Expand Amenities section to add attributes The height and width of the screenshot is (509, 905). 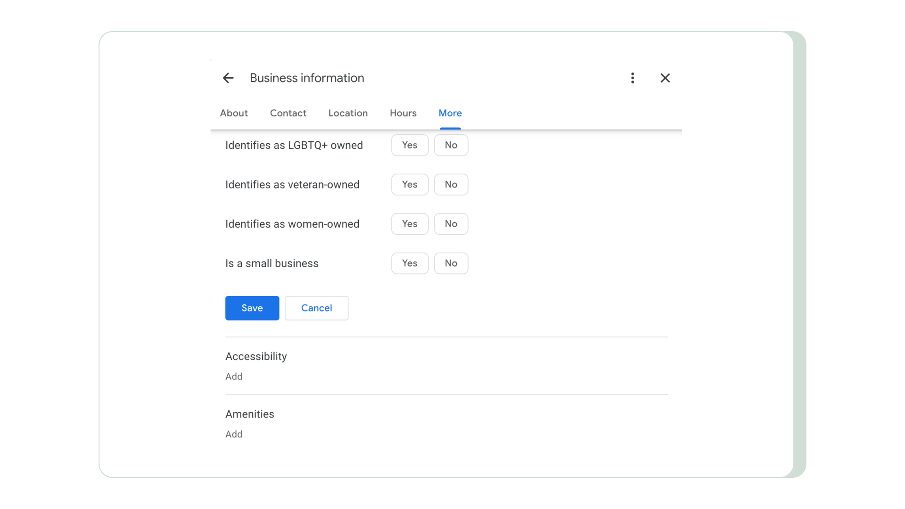234,434
